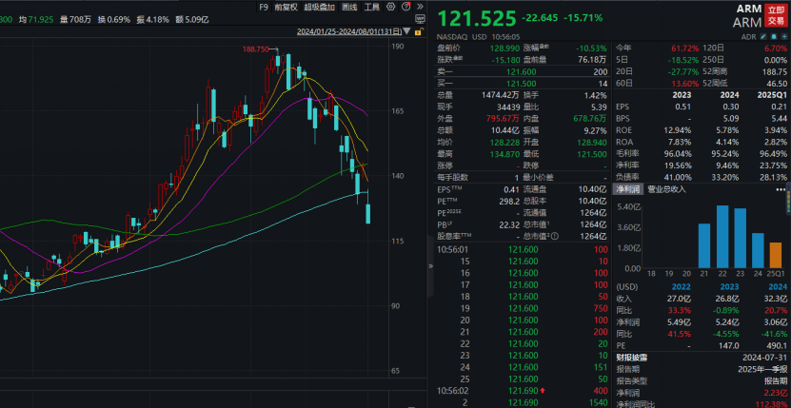Screen dimensions: 791x408
Task: Click the 均 71.925 indicator label
Action: tap(36, 20)
